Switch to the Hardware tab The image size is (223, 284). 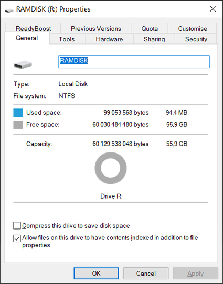(x=109, y=39)
